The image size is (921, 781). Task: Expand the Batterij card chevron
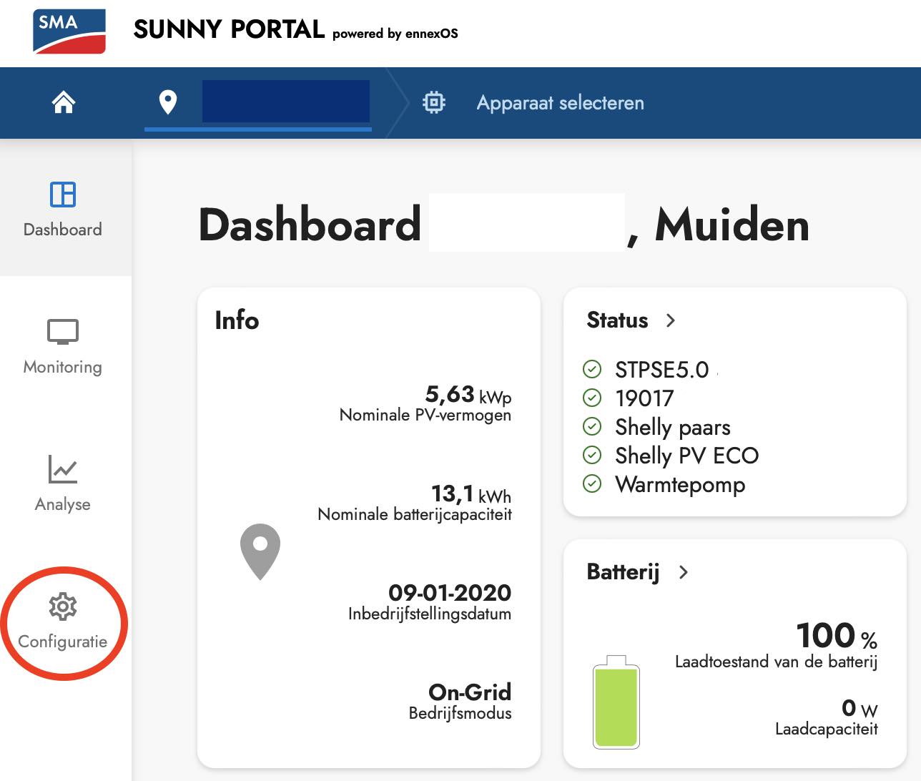(683, 572)
